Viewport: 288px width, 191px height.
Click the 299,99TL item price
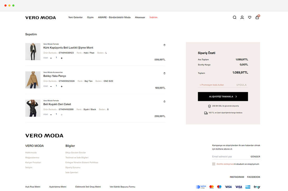point(160,116)
